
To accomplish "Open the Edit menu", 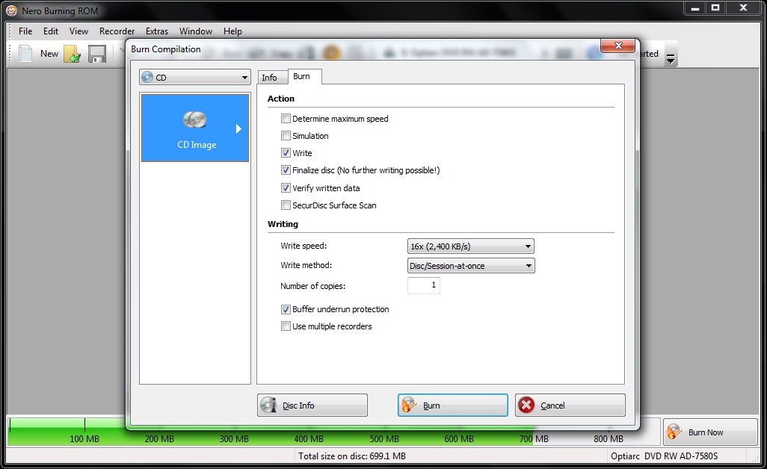I will (50, 31).
